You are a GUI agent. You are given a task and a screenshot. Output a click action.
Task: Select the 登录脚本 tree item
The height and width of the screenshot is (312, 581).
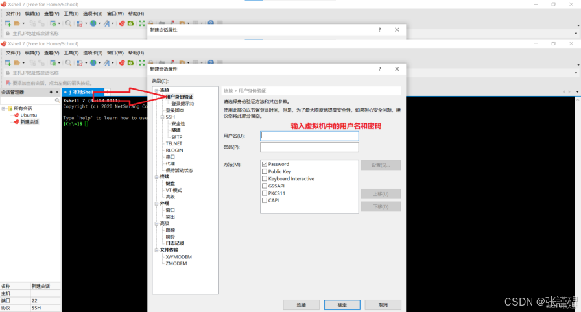coord(174,110)
